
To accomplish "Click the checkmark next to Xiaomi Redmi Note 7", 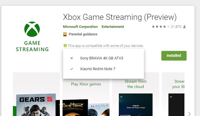I will pyautogui.click(x=72, y=69).
